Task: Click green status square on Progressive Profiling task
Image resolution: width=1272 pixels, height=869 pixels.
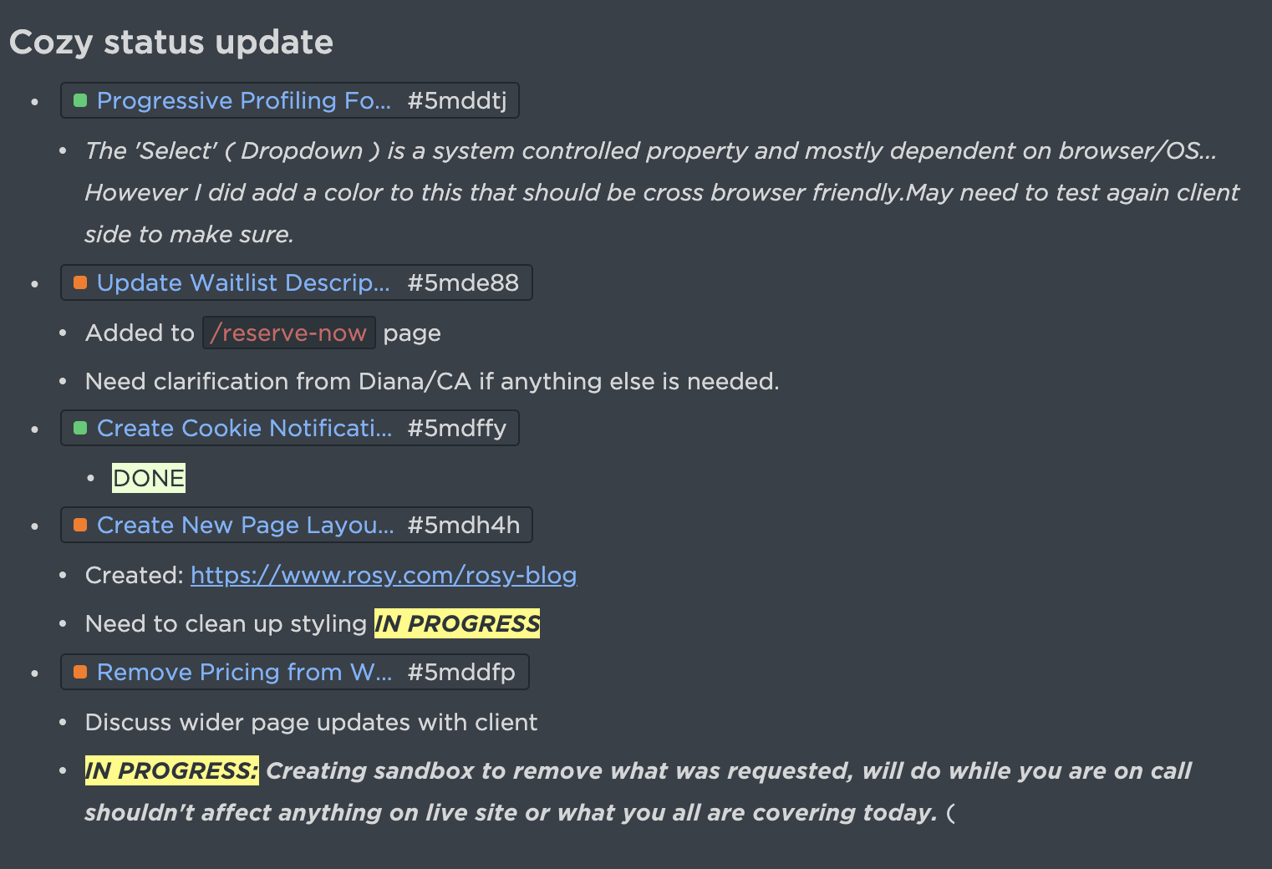Action: 80,100
